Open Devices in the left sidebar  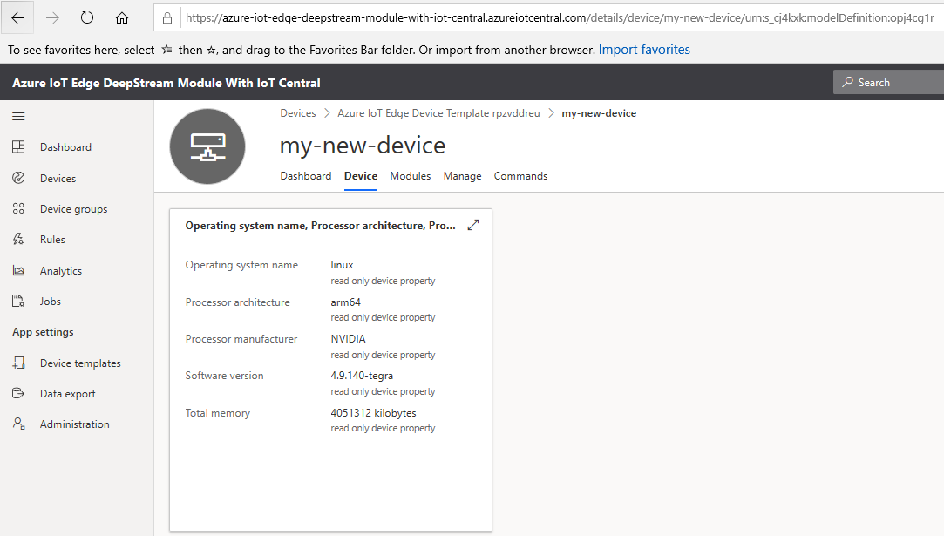click(x=58, y=179)
